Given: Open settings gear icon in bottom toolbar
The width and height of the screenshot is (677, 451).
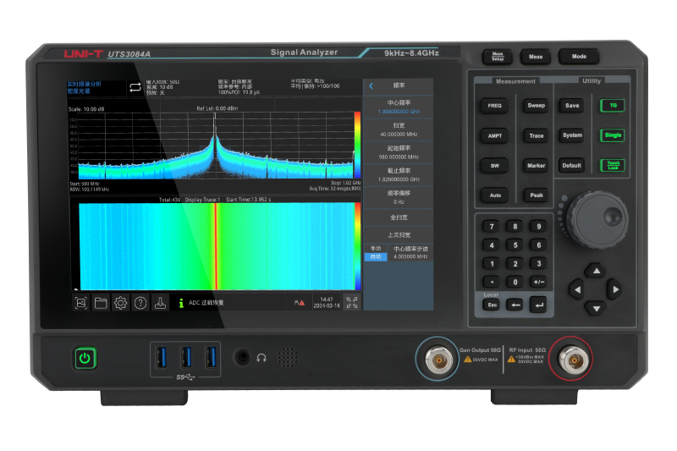Looking at the screenshot, I should (121, 302).
